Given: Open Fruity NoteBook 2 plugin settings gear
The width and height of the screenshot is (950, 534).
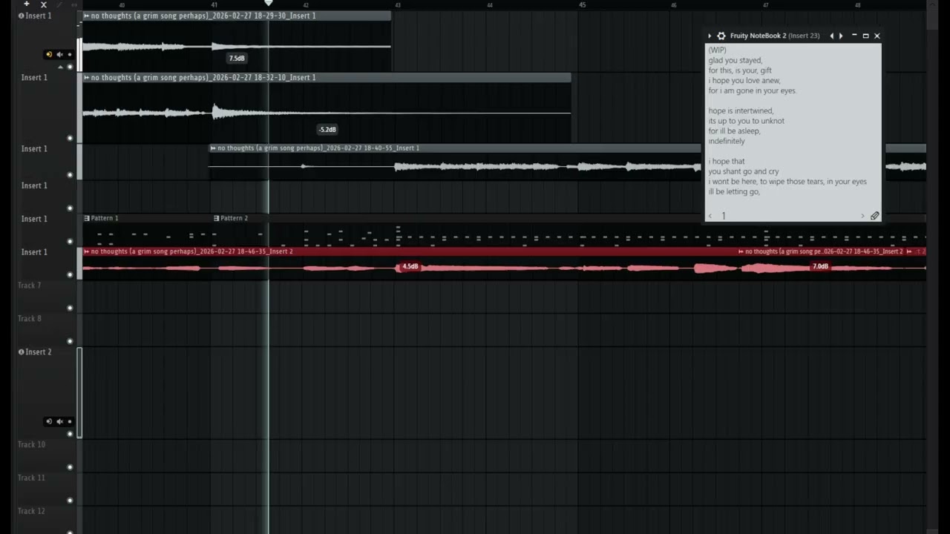Looking at the screenshot, I should point(721,36).
